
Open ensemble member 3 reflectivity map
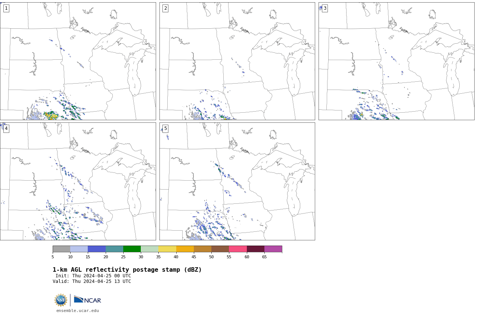396,61
